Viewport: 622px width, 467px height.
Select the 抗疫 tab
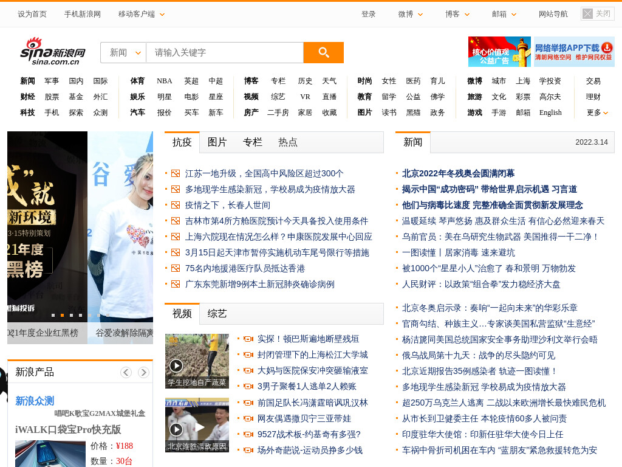coord(182,142)
